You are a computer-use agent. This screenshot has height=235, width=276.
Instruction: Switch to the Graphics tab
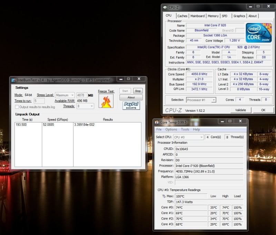(239, 16)
